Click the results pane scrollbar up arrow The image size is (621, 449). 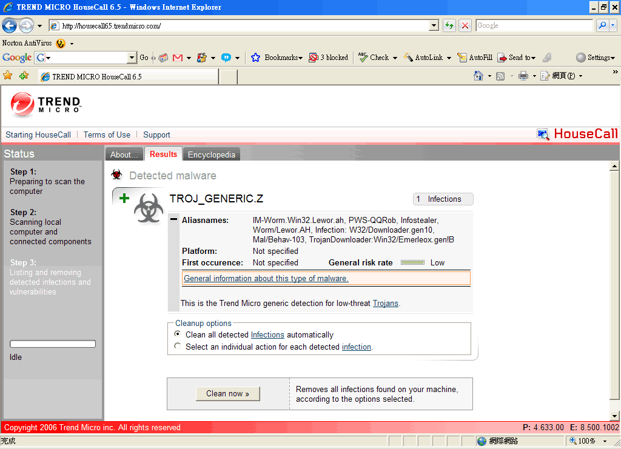pos(614,166)
